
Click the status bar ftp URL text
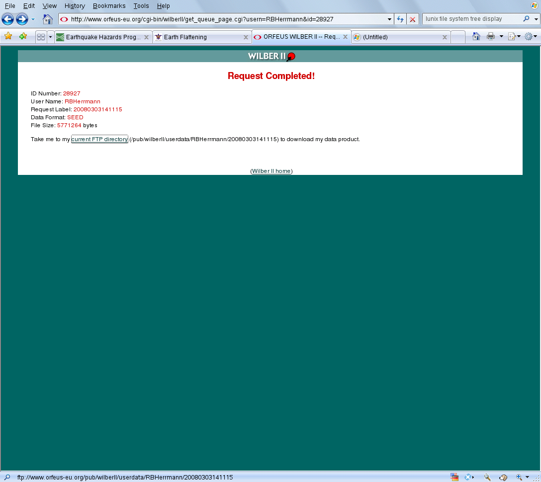coord(125,477)
